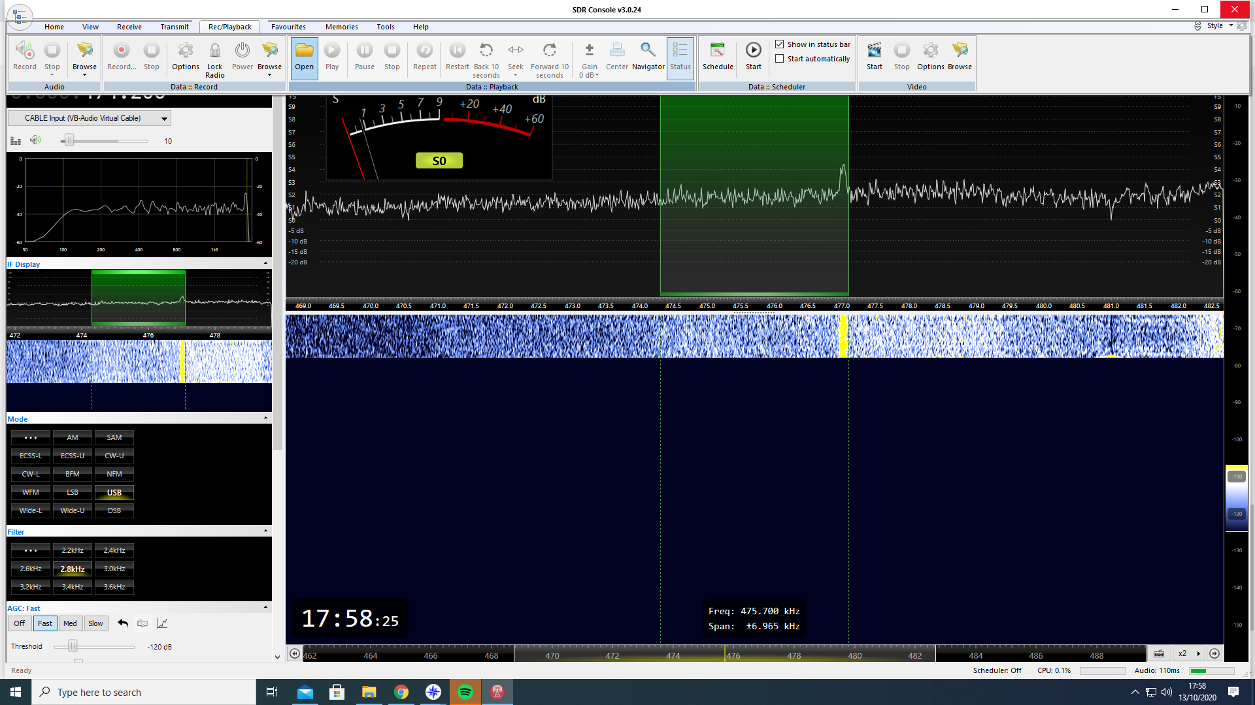Select the 3.0kHz filter button
Image resolution: width=1255 pixels, height=705 pixels.
pos(114,569)
